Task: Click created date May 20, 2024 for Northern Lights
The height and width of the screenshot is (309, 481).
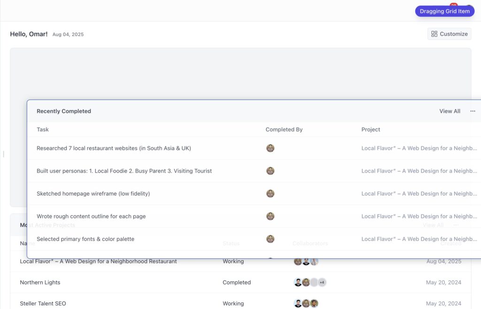Action: (x=443, y=282)
